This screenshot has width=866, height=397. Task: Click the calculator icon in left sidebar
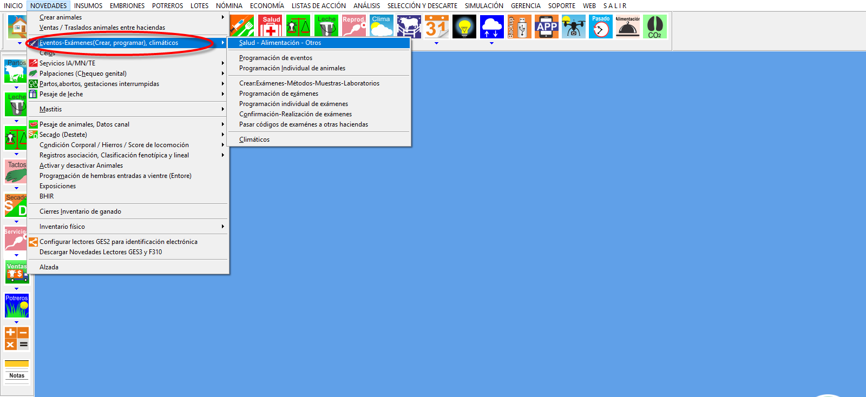point(17,338)
